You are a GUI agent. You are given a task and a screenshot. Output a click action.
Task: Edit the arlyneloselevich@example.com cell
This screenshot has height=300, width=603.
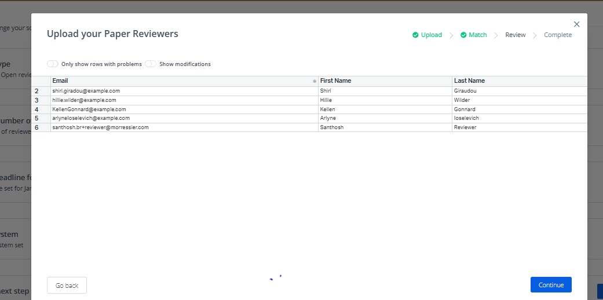tap(184, 118)
